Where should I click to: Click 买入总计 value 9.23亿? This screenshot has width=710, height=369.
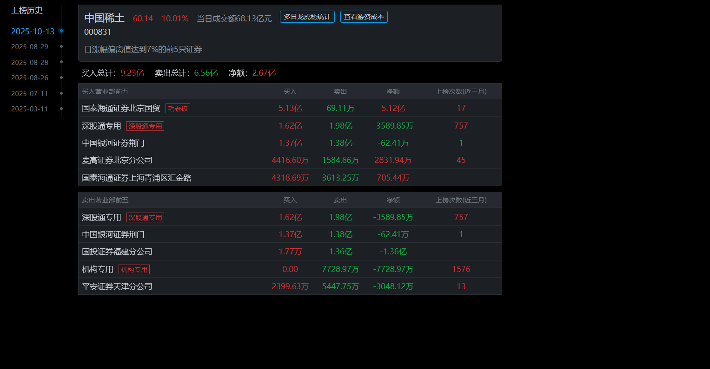pyautogui.click(x=132, y=73)
